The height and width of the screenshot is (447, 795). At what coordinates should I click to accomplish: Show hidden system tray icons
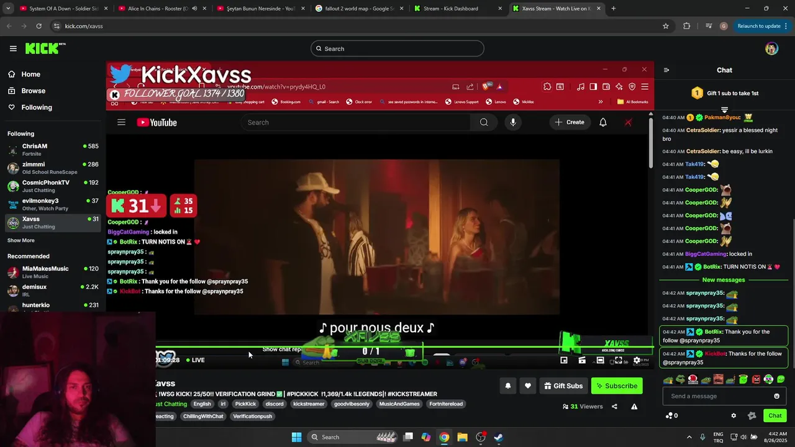tap(689, 437)
